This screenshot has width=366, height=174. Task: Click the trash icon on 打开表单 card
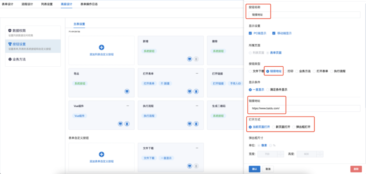click(x=196, y=91)
